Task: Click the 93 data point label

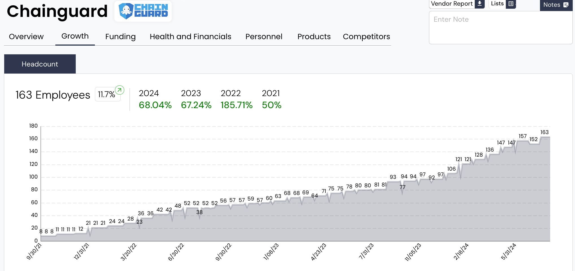Action: [393, 177]
